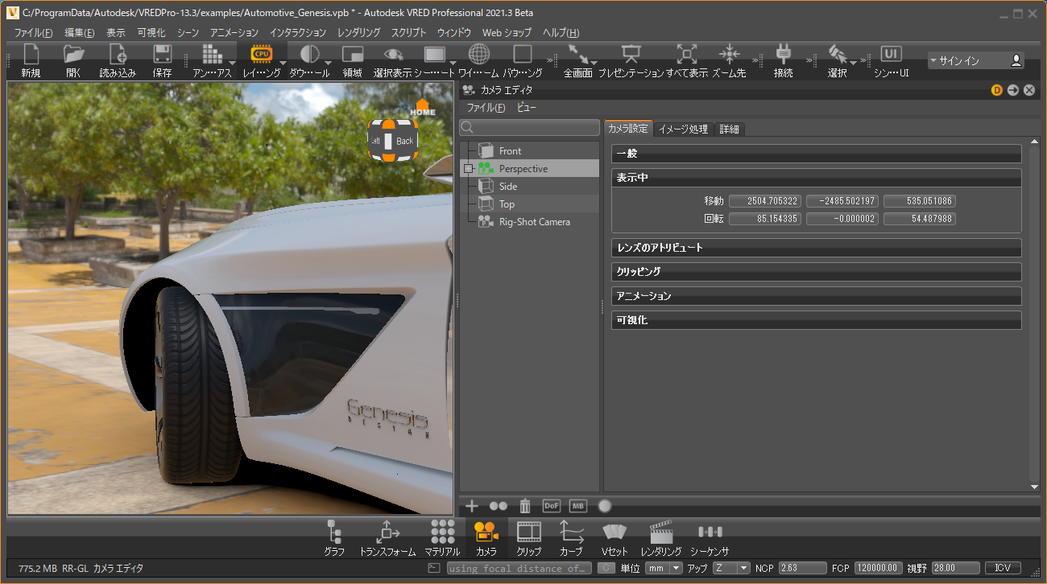The height and width of the screenshot is (584, 1047).
Task: Click the simple UI (シン…UI) icon
Action: pos(891,55)
